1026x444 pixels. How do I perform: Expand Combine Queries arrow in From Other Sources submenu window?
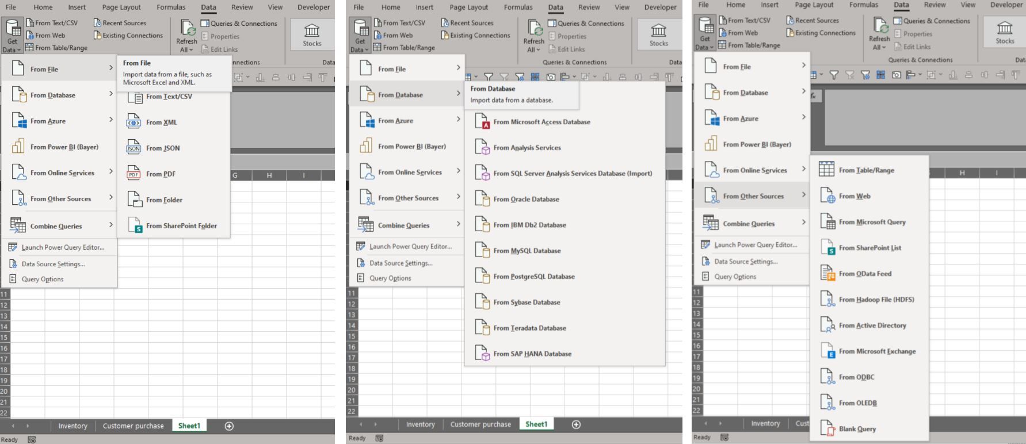[x=804, y=222]
